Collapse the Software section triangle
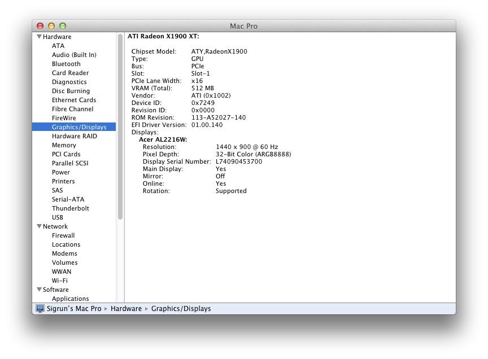Screen dimensions: 488x359 pyautogui.click(x=39, y=290)
